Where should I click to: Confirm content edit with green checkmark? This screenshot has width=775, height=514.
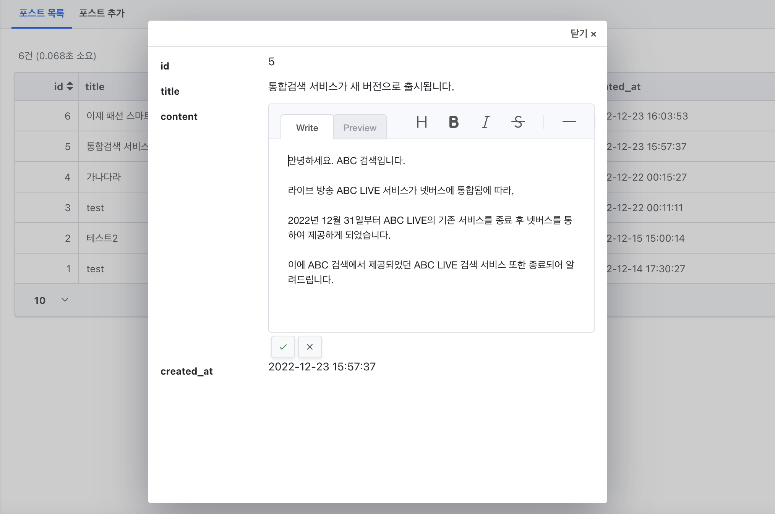283,347
